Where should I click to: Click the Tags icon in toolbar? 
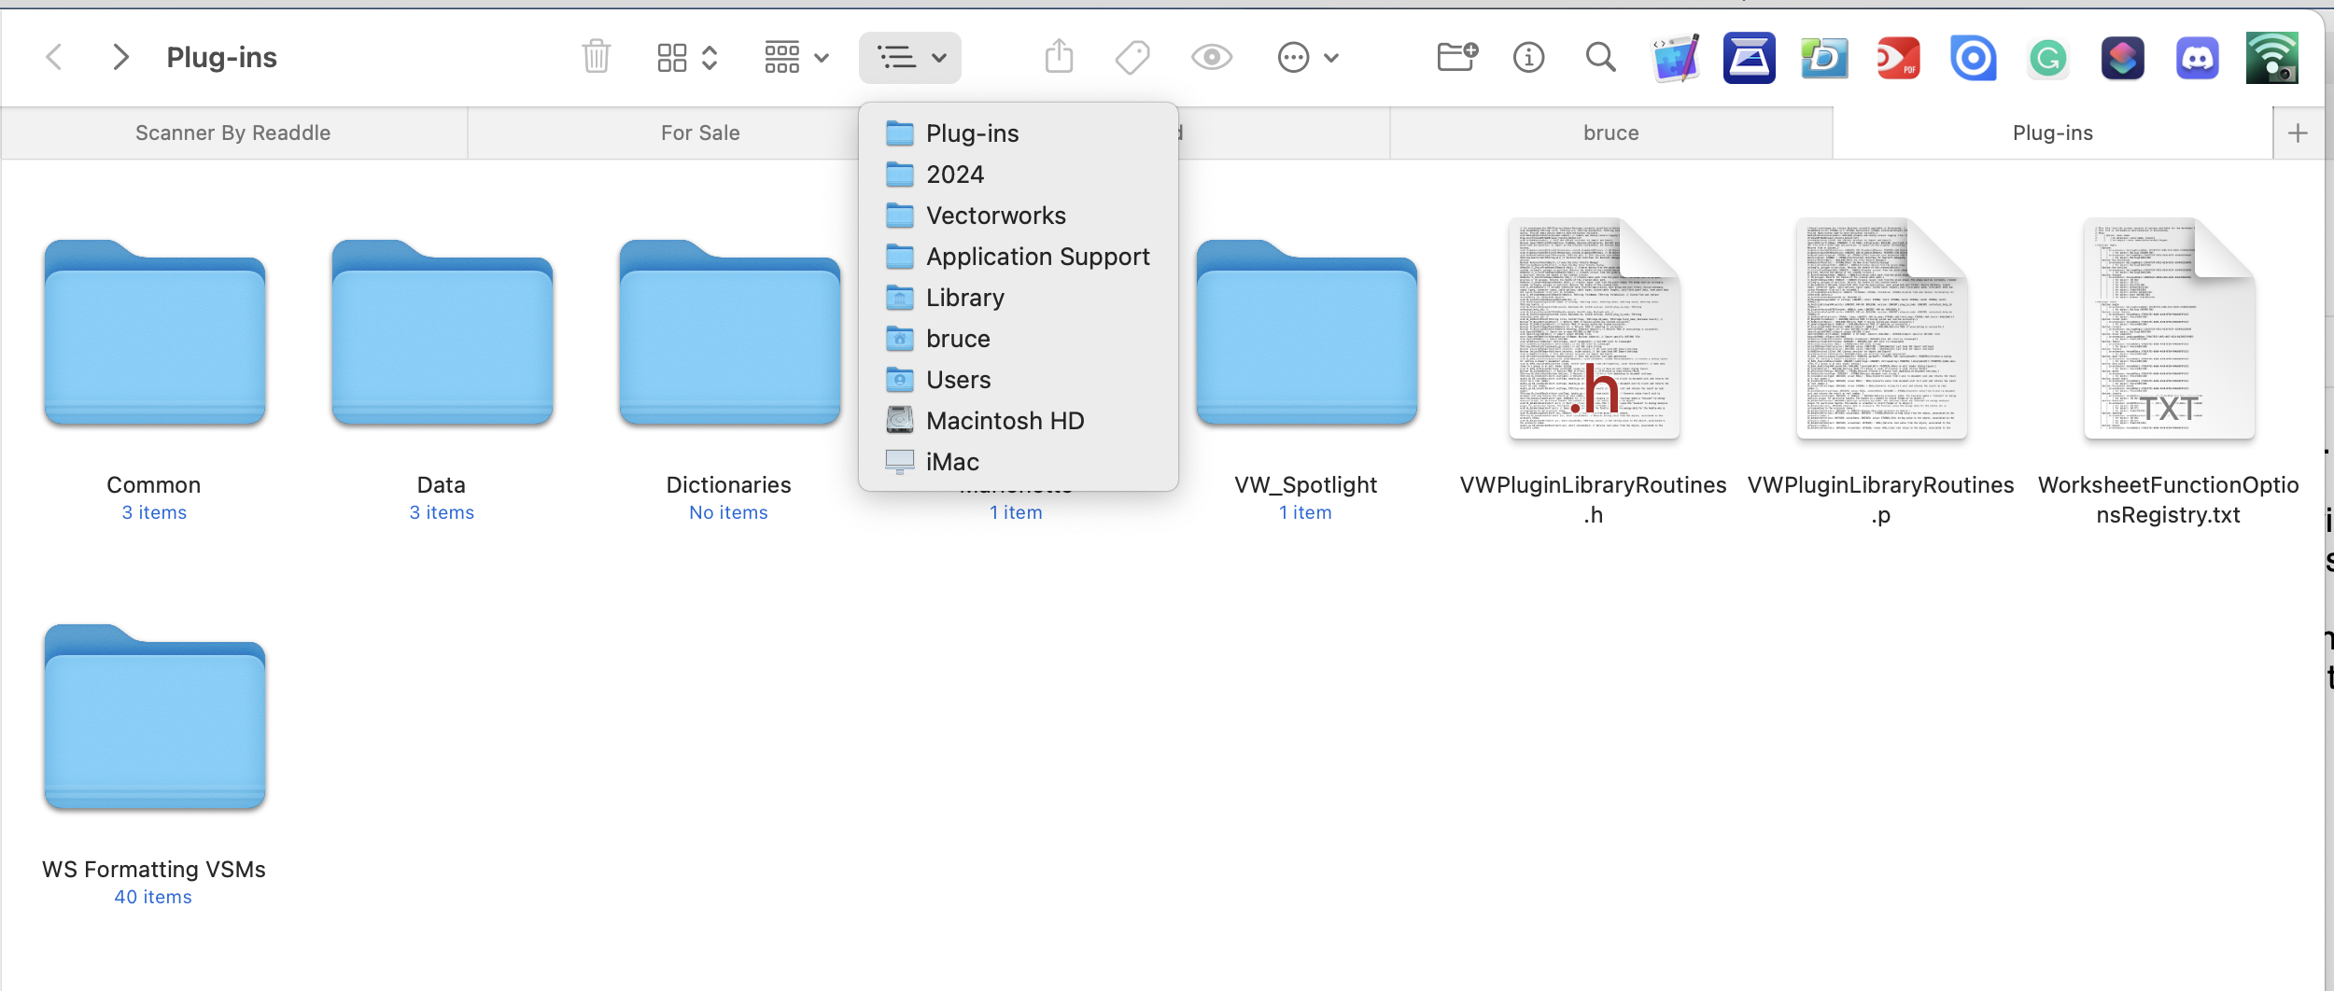[x=1132, y=57]
